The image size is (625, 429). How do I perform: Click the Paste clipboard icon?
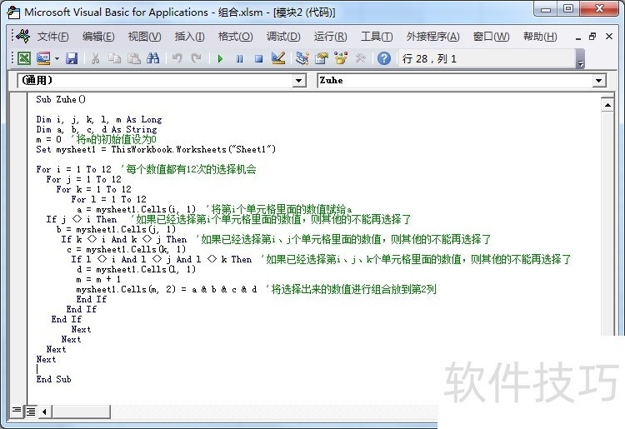pos(134,58)
